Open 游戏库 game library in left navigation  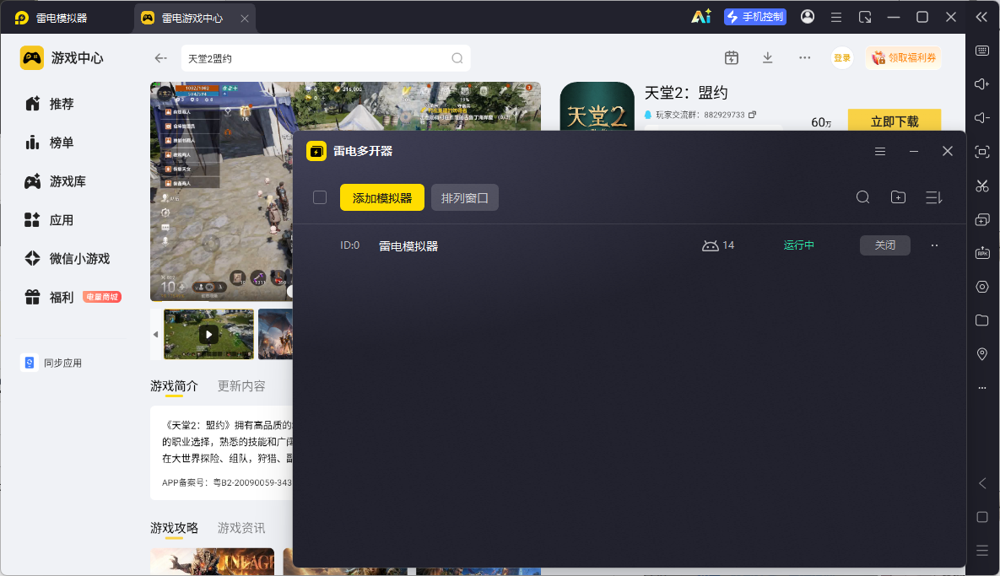55,181
